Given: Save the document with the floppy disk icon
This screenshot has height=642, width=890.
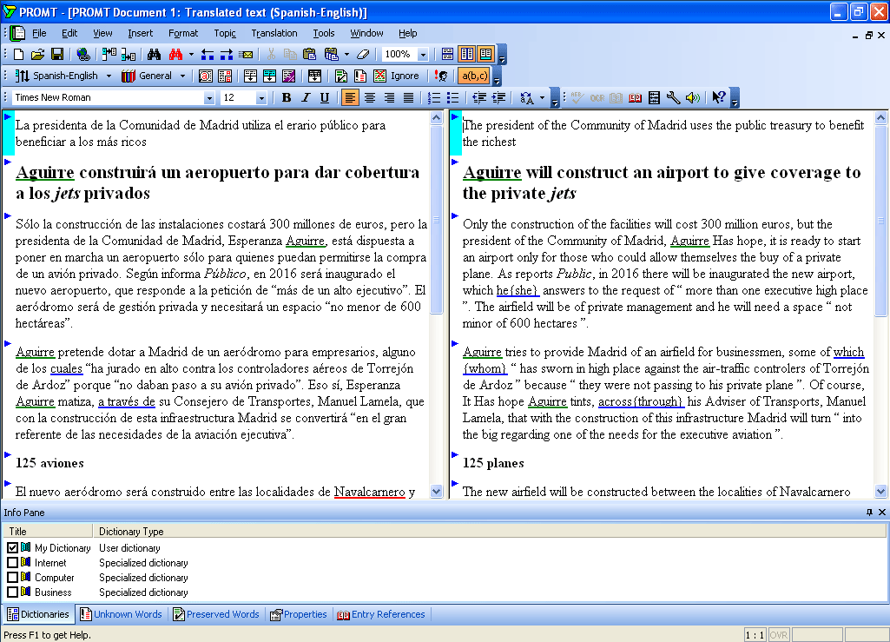Looking at the screenshot, I should [x=56, y=55].
